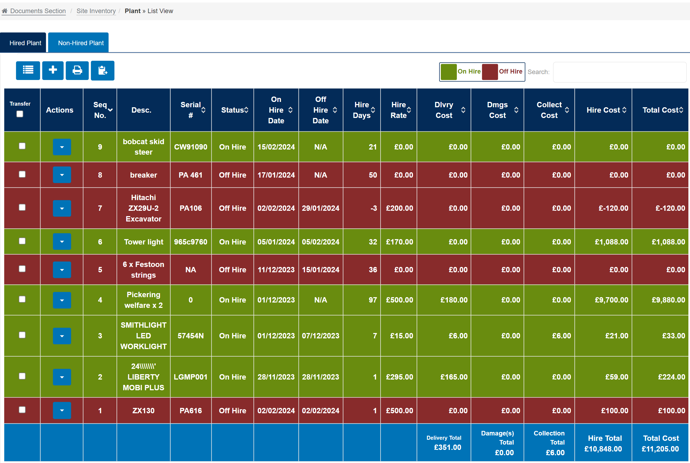This screenshot has height=463, width=690.
Task: Tick the ZX130 row transfer checkbox
Action: 22,410
